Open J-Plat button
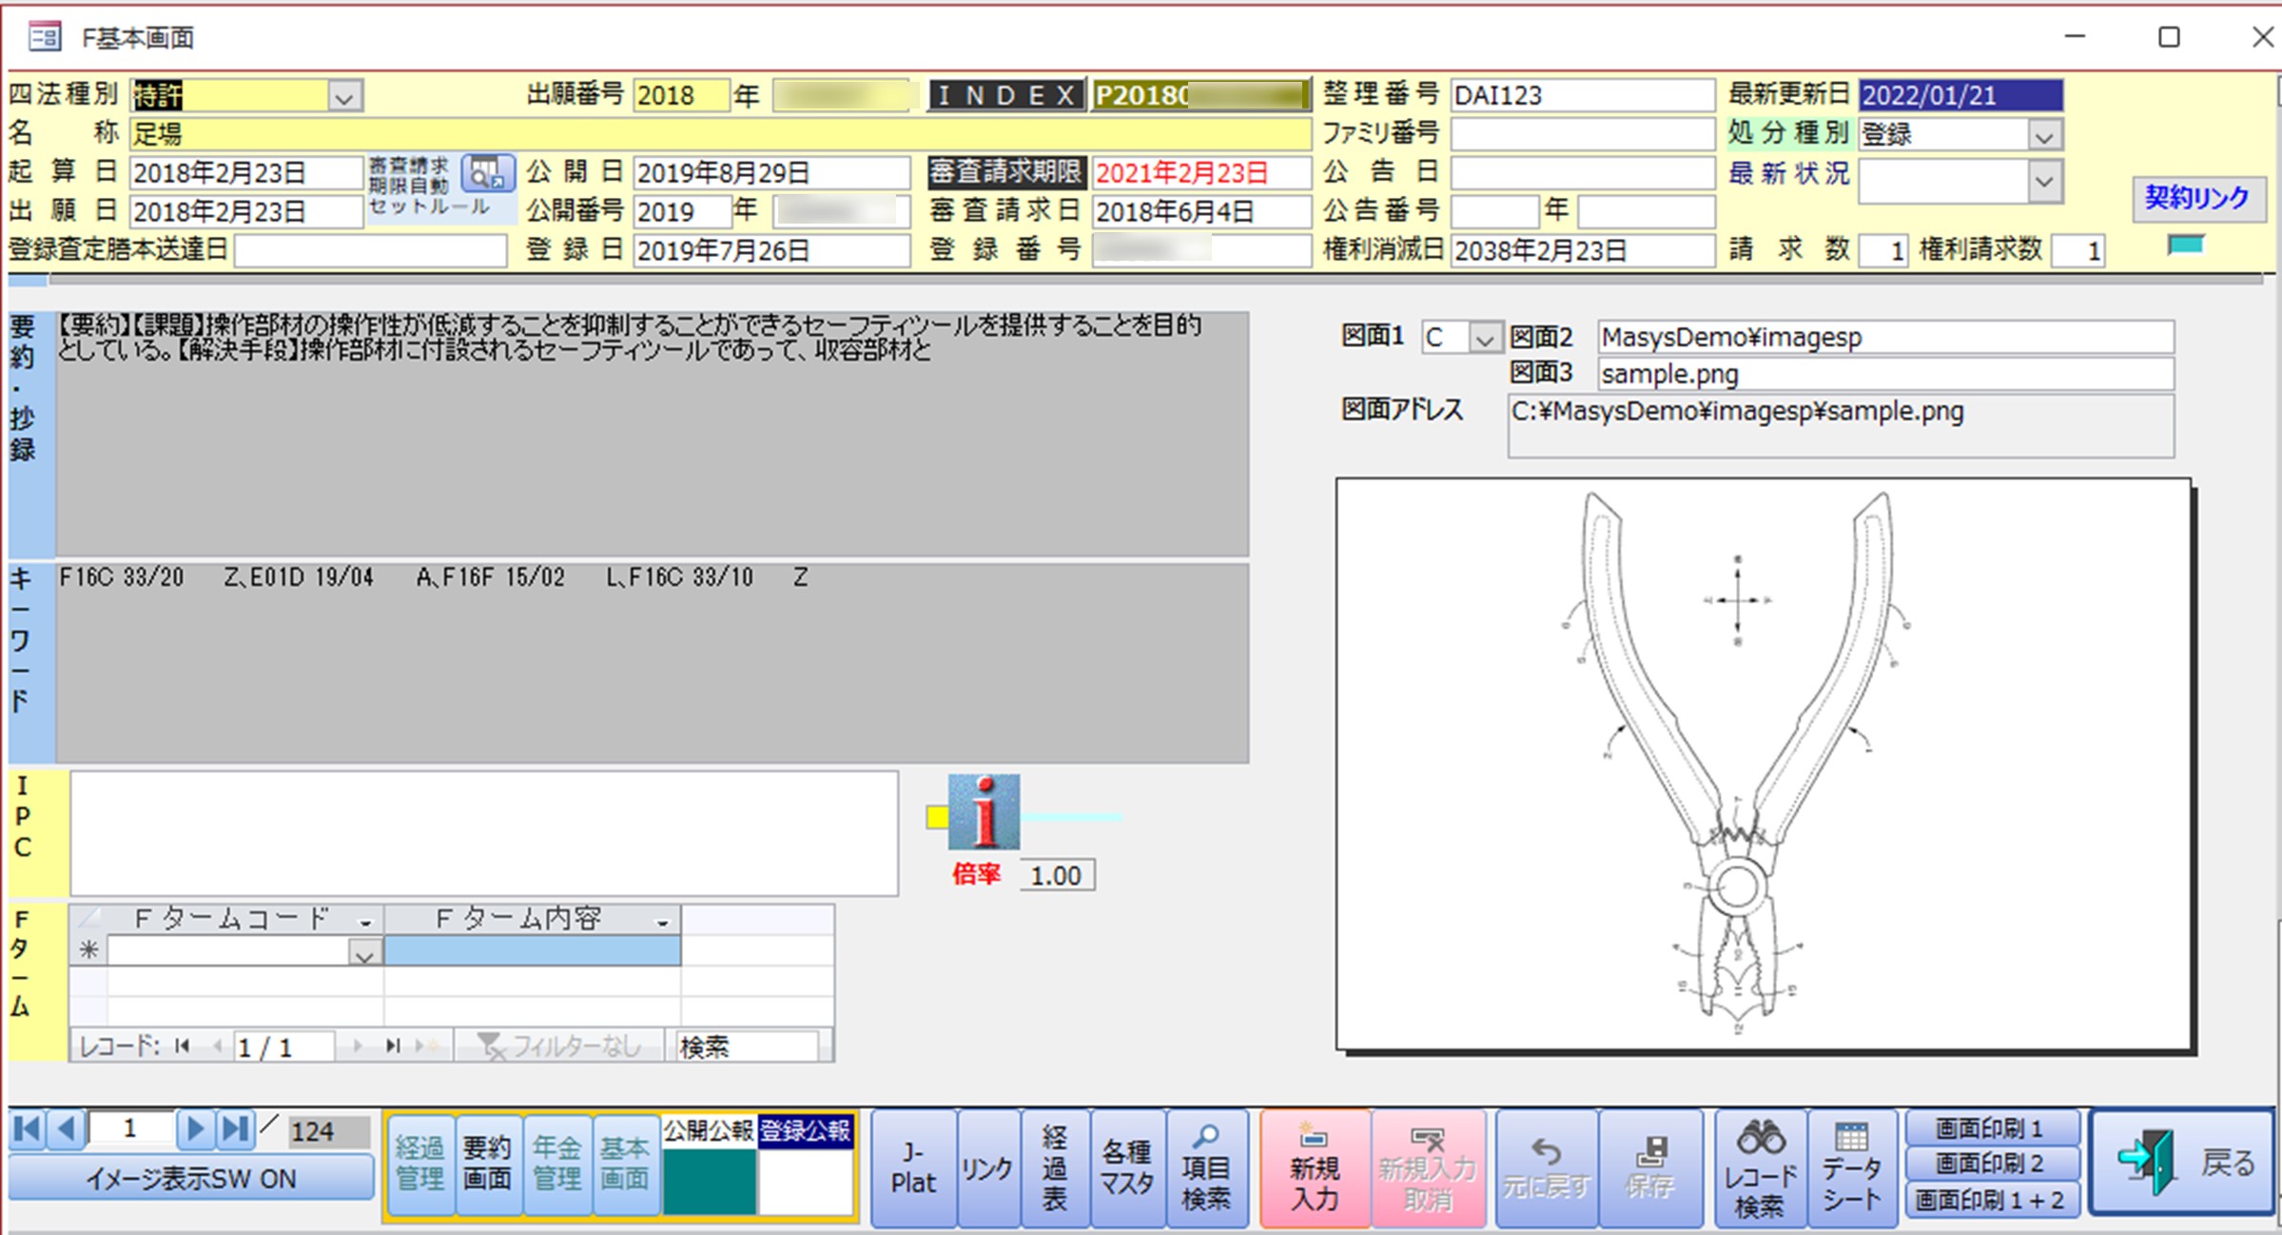2282x1235 pixels. (x=913, y=1168)
